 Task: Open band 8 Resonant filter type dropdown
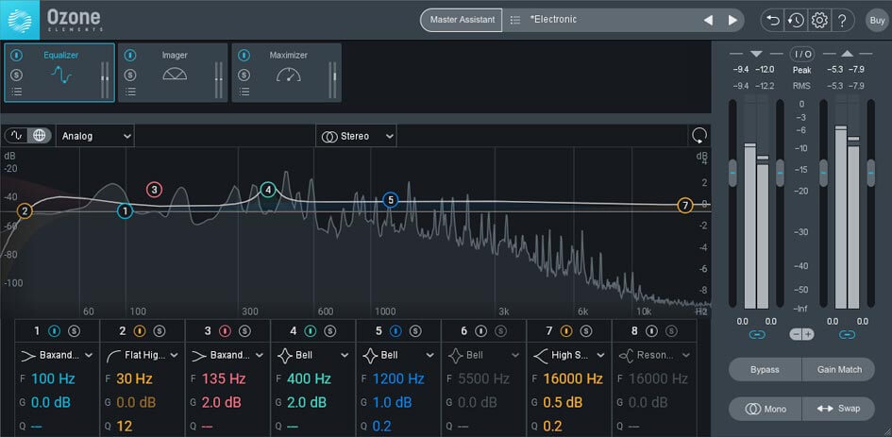(x=654, y=355)
